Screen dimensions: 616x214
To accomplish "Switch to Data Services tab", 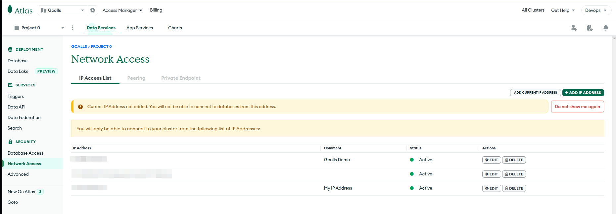I will [101, 28].
